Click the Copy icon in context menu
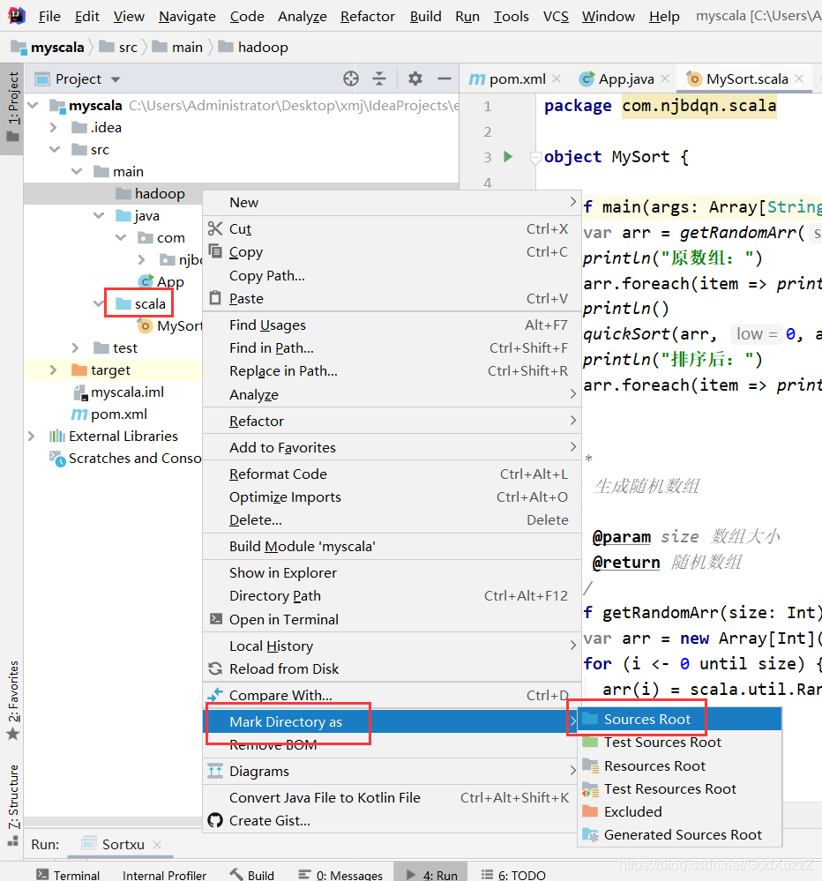The image size is (822, 881). [x=215, y=251]
